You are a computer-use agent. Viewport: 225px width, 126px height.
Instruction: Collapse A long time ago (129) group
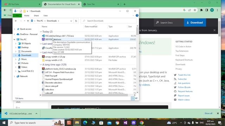41,64
